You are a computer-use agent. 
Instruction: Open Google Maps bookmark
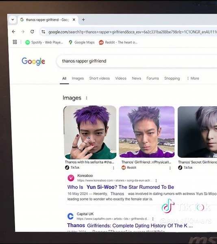[82, 42]
